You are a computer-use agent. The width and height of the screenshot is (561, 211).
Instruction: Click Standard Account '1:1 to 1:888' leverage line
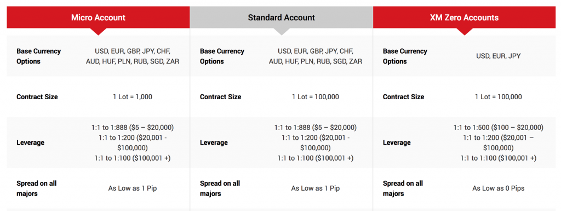[316, 128]
